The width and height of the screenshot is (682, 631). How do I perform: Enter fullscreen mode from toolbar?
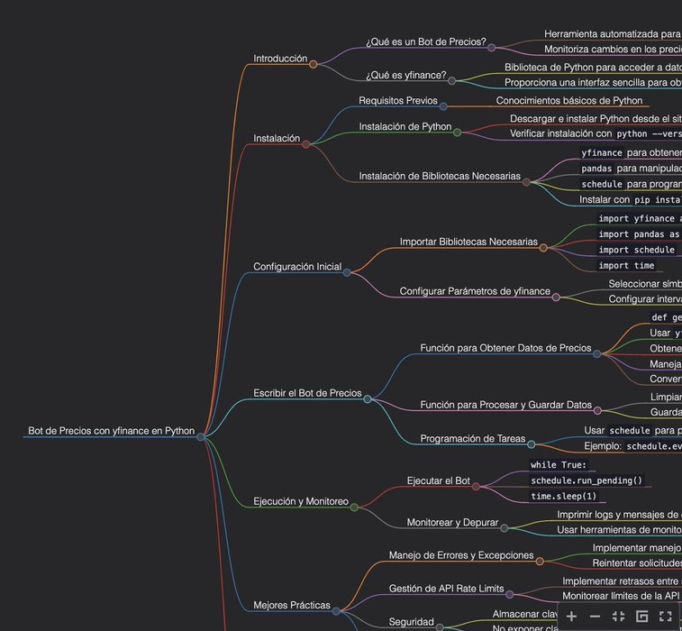pos(666,617)
